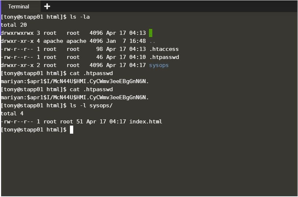298x197 pixels.
Task: Click the last empty '[tony@stapp01 html]$' prompt
Action: pos(34,130)
